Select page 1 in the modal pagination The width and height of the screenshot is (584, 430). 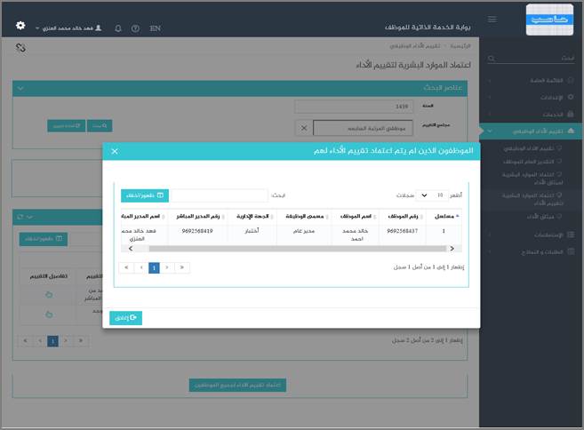click(x=154, y=267)
